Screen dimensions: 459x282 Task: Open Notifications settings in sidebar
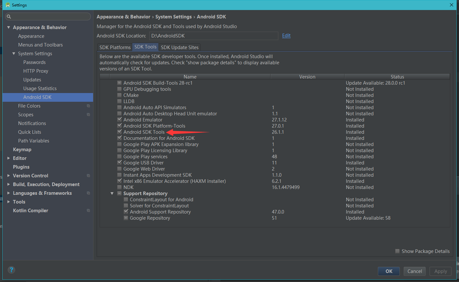(32, 123)
